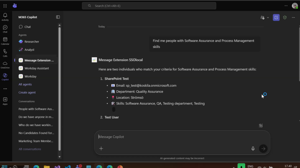Open more apps ellipsis in left rail
The width and height of the screenshot is (300, 168).
tap(5, 89)
